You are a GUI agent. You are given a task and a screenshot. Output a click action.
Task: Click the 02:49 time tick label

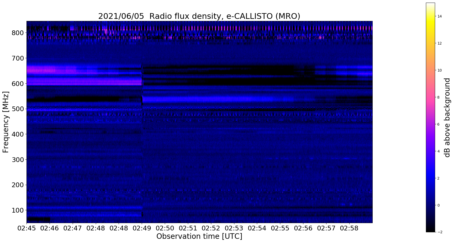pos(142,228)
